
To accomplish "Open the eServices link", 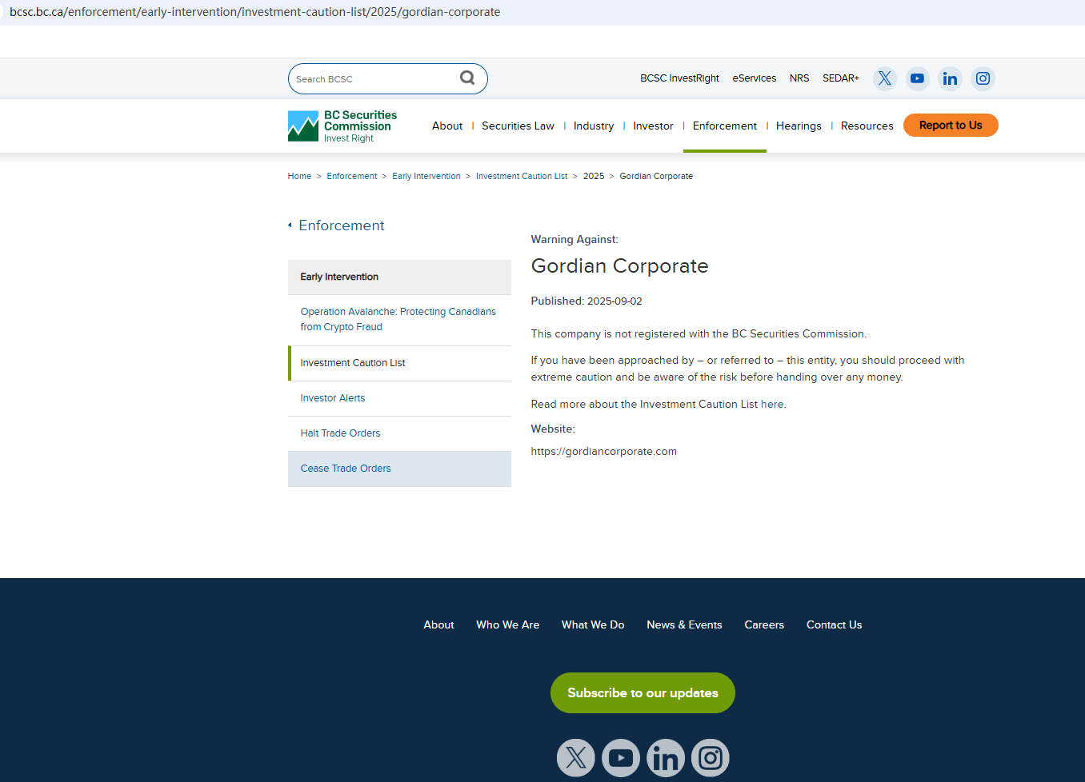I will [755, 78].
